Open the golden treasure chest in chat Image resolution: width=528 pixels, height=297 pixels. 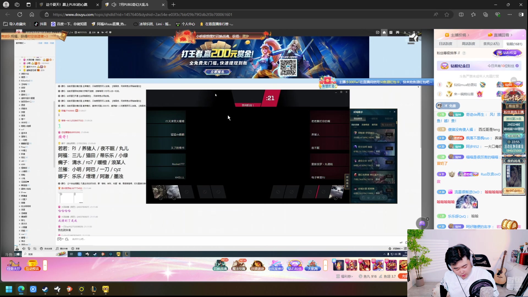coord(510,225)
